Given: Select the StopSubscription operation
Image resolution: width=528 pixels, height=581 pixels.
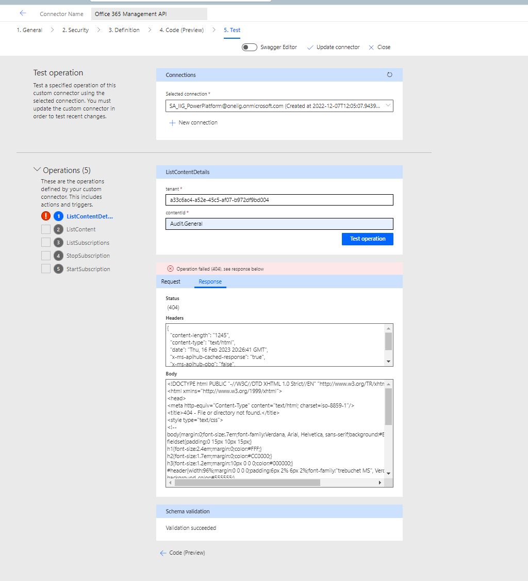Looking at the screenshot, I should pyautogui.click(x=88, y=256).
